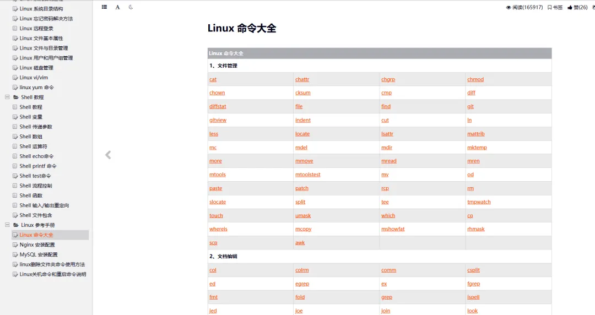Open Linux 忘记密码解决方法 chapter

46,19
